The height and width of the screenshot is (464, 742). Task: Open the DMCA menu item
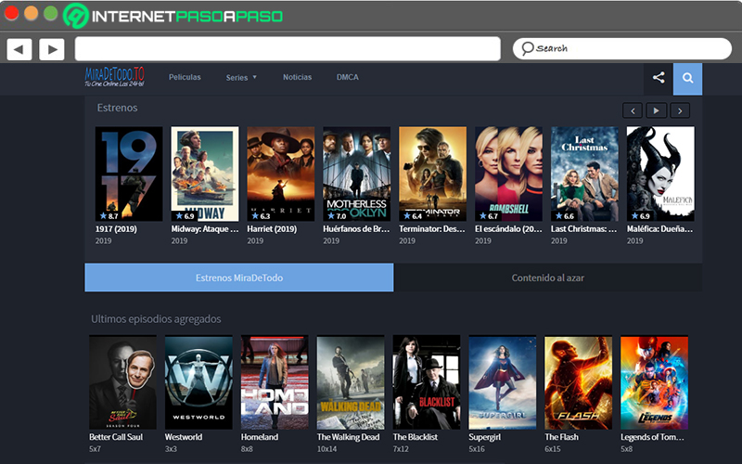(347, 77)
